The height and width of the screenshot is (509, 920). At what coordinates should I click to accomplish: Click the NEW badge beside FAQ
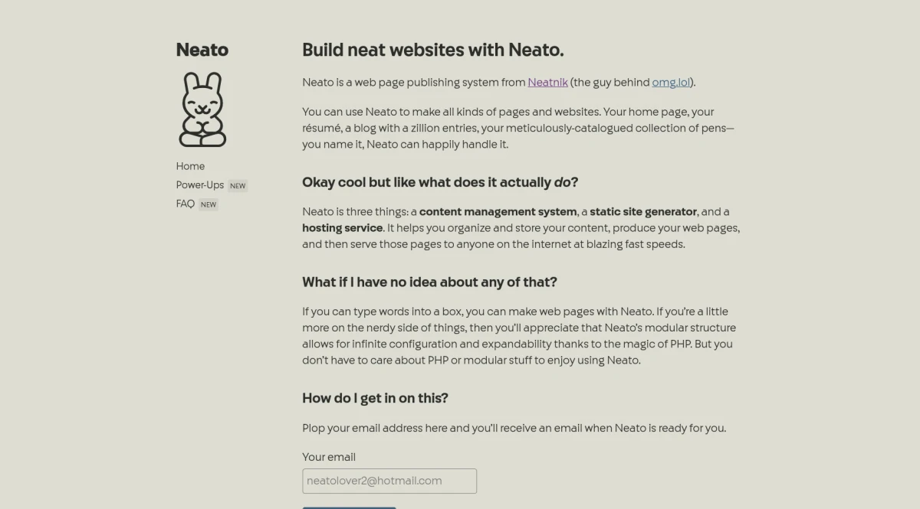tap(209, 204)
